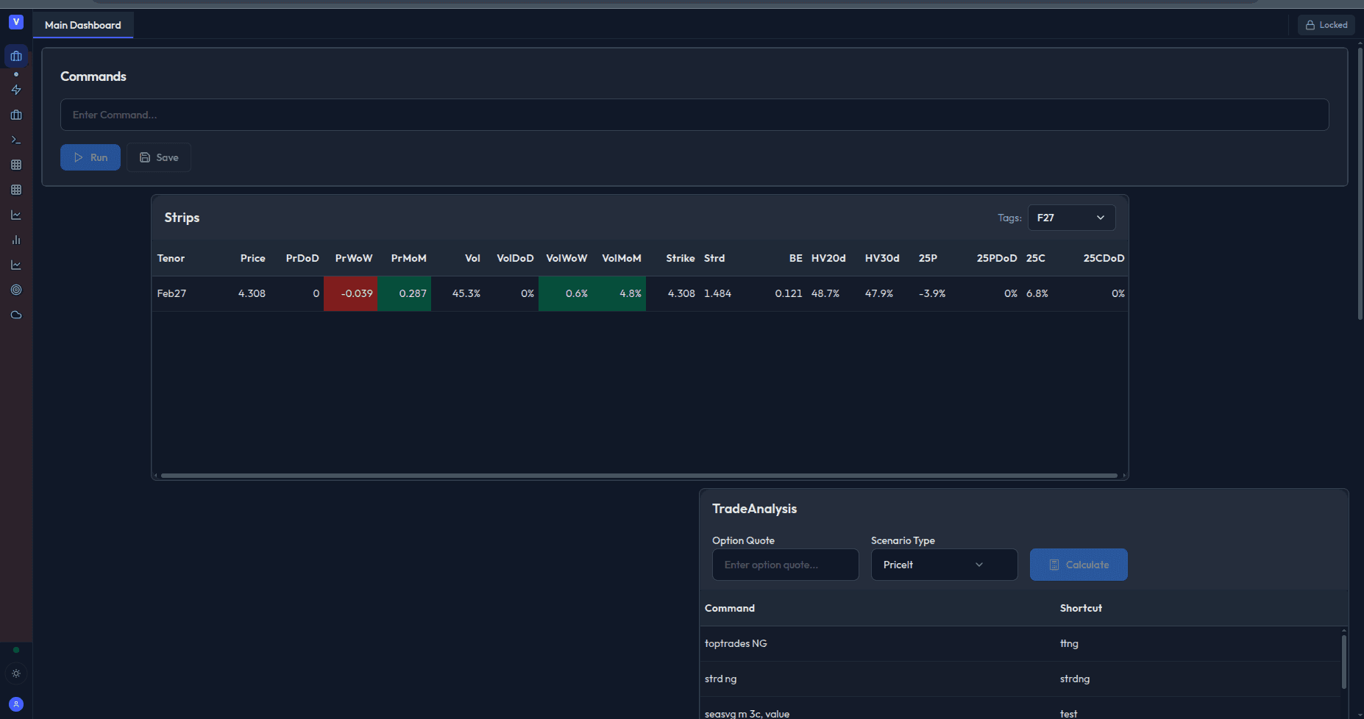Click the green status dot in the sidebar
This screenshot has height=719, width=1364.
tap(16, 650)
